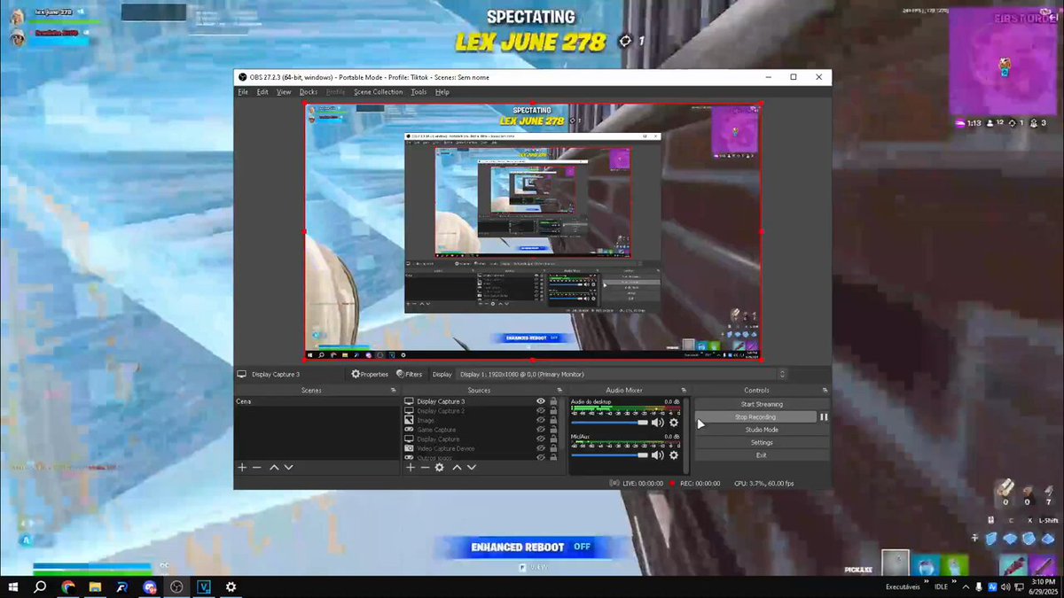The image size is (1064, 598).
Task: Toggle lock on Display Capture 3 source
Action: point(554,401)
